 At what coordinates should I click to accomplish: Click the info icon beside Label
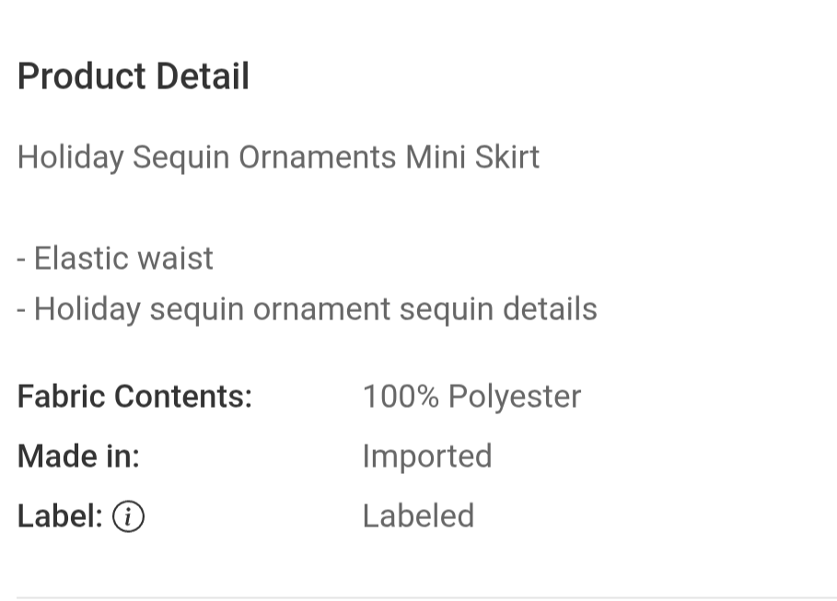click(x=128, y=517)
